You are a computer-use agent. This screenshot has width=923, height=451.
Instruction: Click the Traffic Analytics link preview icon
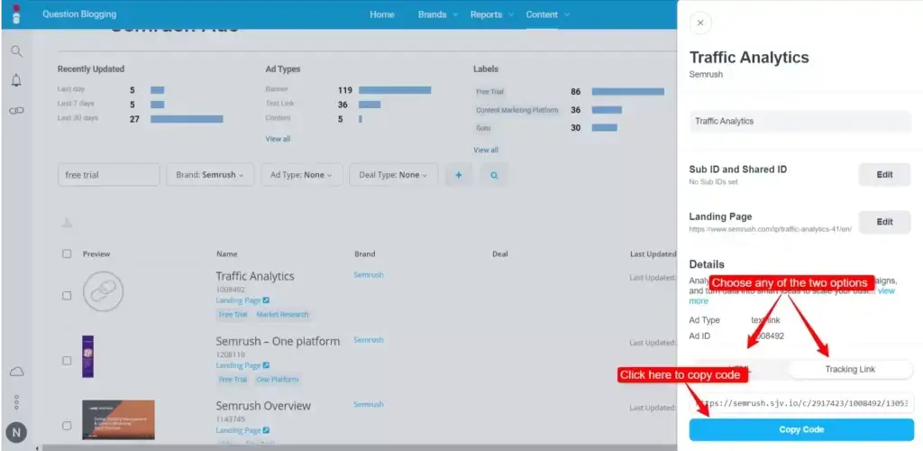point(103,290)
